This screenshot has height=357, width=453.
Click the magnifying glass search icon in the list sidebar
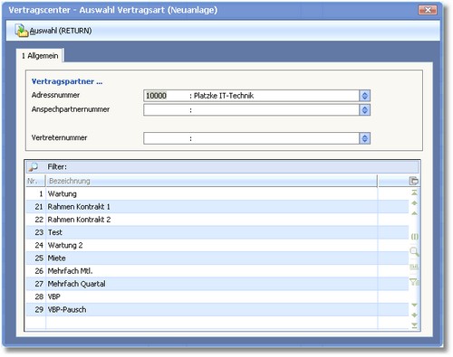click(414, 251)
